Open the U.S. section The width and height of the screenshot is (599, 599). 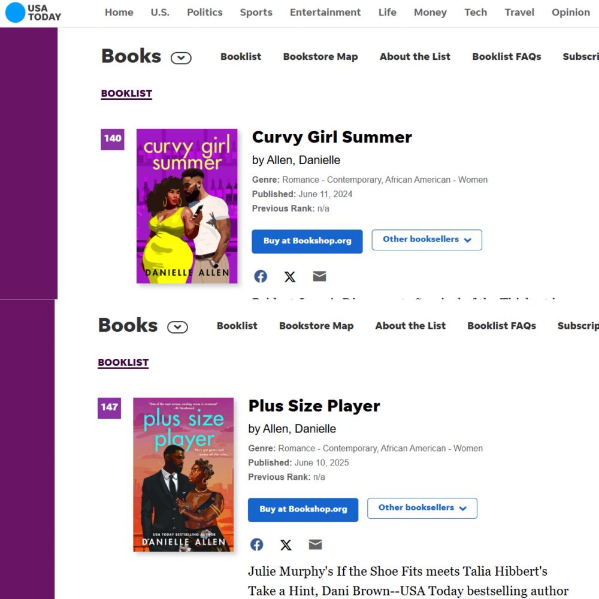[160, 12]
